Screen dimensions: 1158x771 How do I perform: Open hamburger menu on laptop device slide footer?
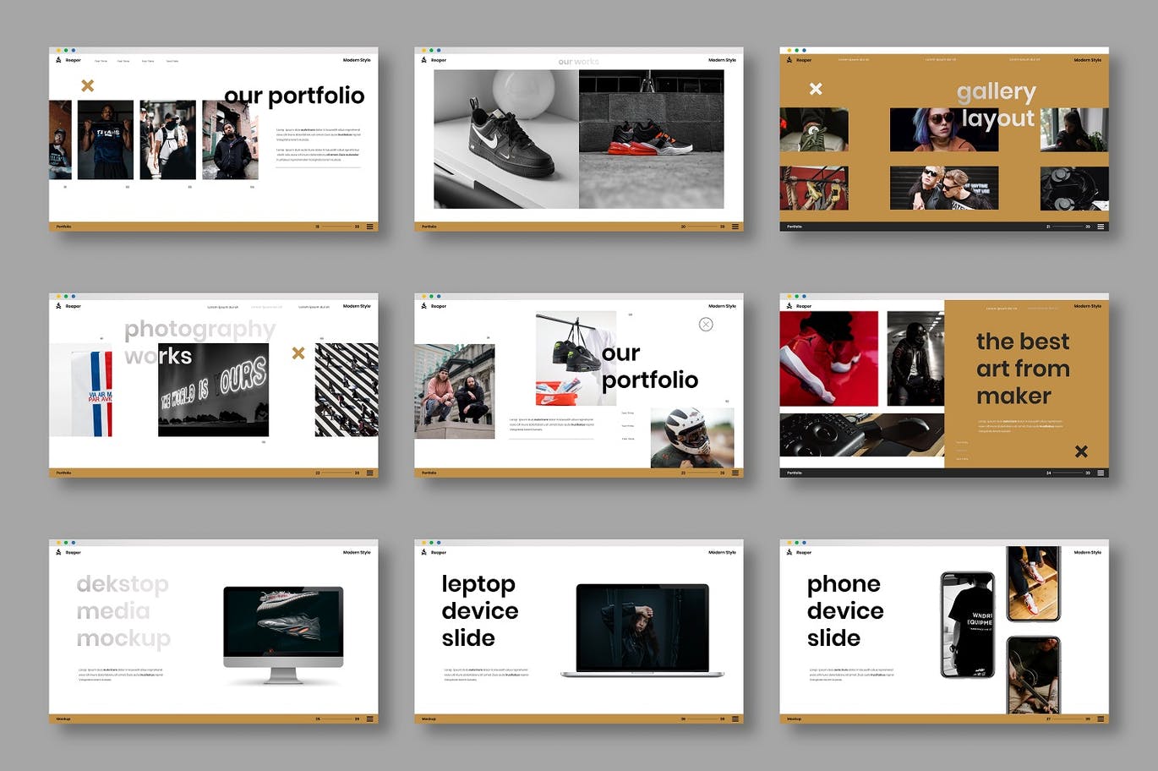tap(735, 719)
